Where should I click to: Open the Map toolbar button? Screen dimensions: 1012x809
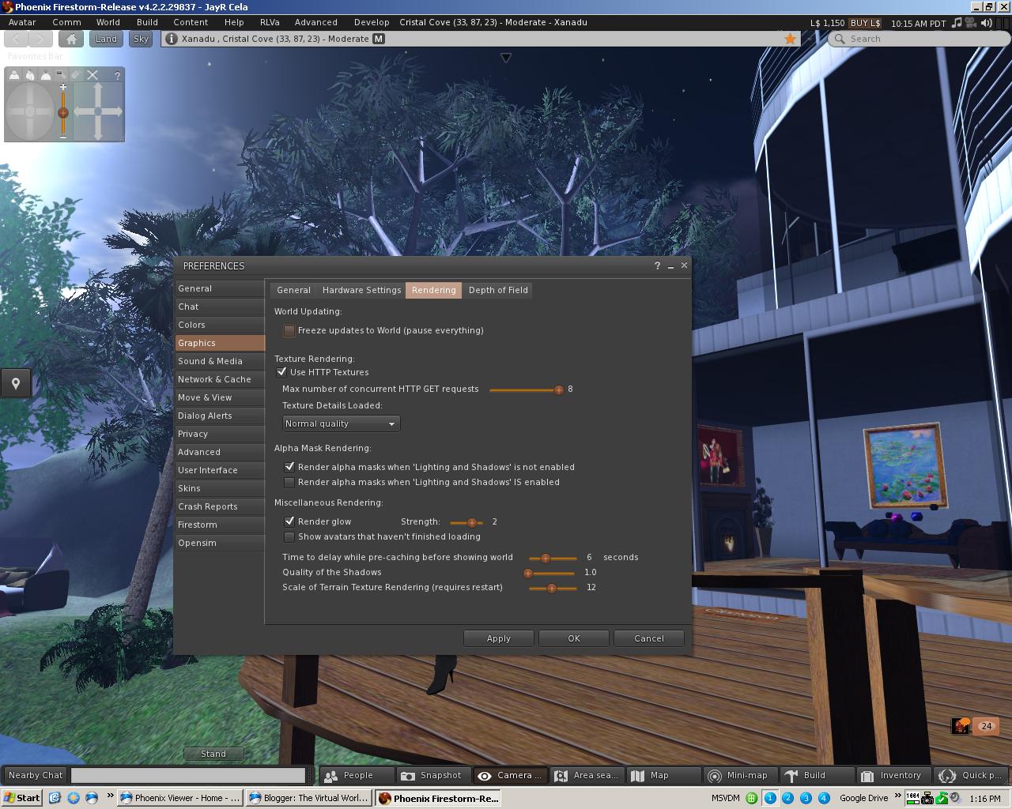663,776
